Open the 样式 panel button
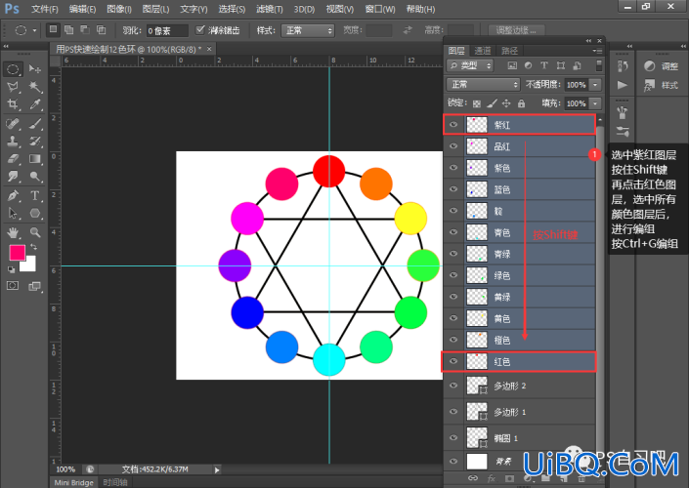 point(662,85)
